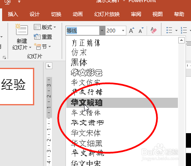Select the 华文彩云 font
191x166 pixels.
click(122, 72)
